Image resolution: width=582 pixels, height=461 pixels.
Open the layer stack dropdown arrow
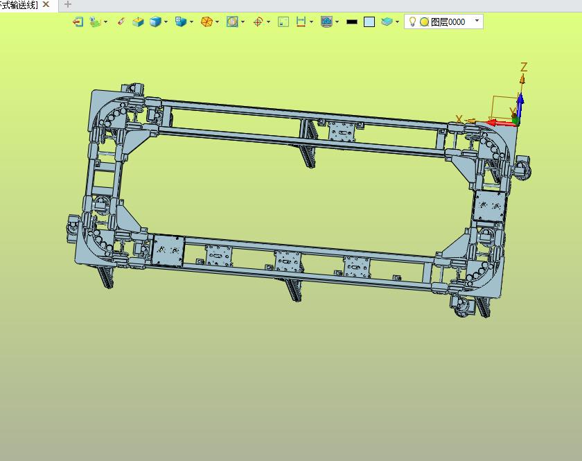pyautogui.click(x=397, y=22)
